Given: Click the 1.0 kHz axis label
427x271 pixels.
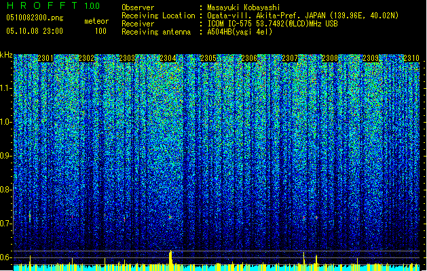Looking at the screenshot, I should [x=5, y=122].
